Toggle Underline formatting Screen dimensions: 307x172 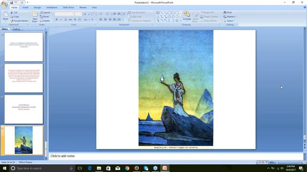coord(66,20)
